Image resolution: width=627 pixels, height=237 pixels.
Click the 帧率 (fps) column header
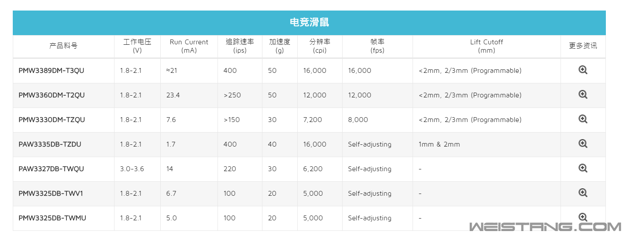377,46
